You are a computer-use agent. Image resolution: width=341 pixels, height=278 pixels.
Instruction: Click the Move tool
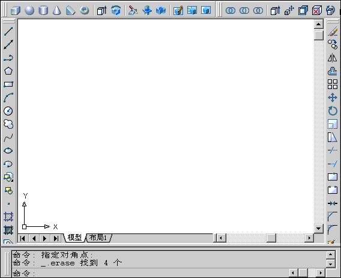click(333, 97)
